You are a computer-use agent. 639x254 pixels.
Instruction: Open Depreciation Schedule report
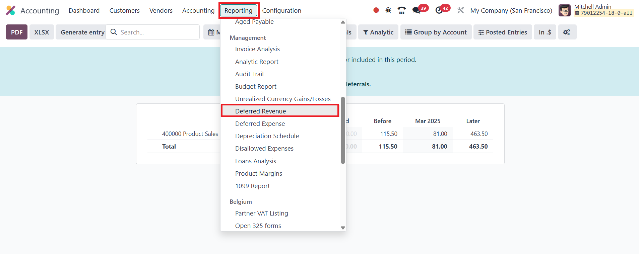coord(267,136)
